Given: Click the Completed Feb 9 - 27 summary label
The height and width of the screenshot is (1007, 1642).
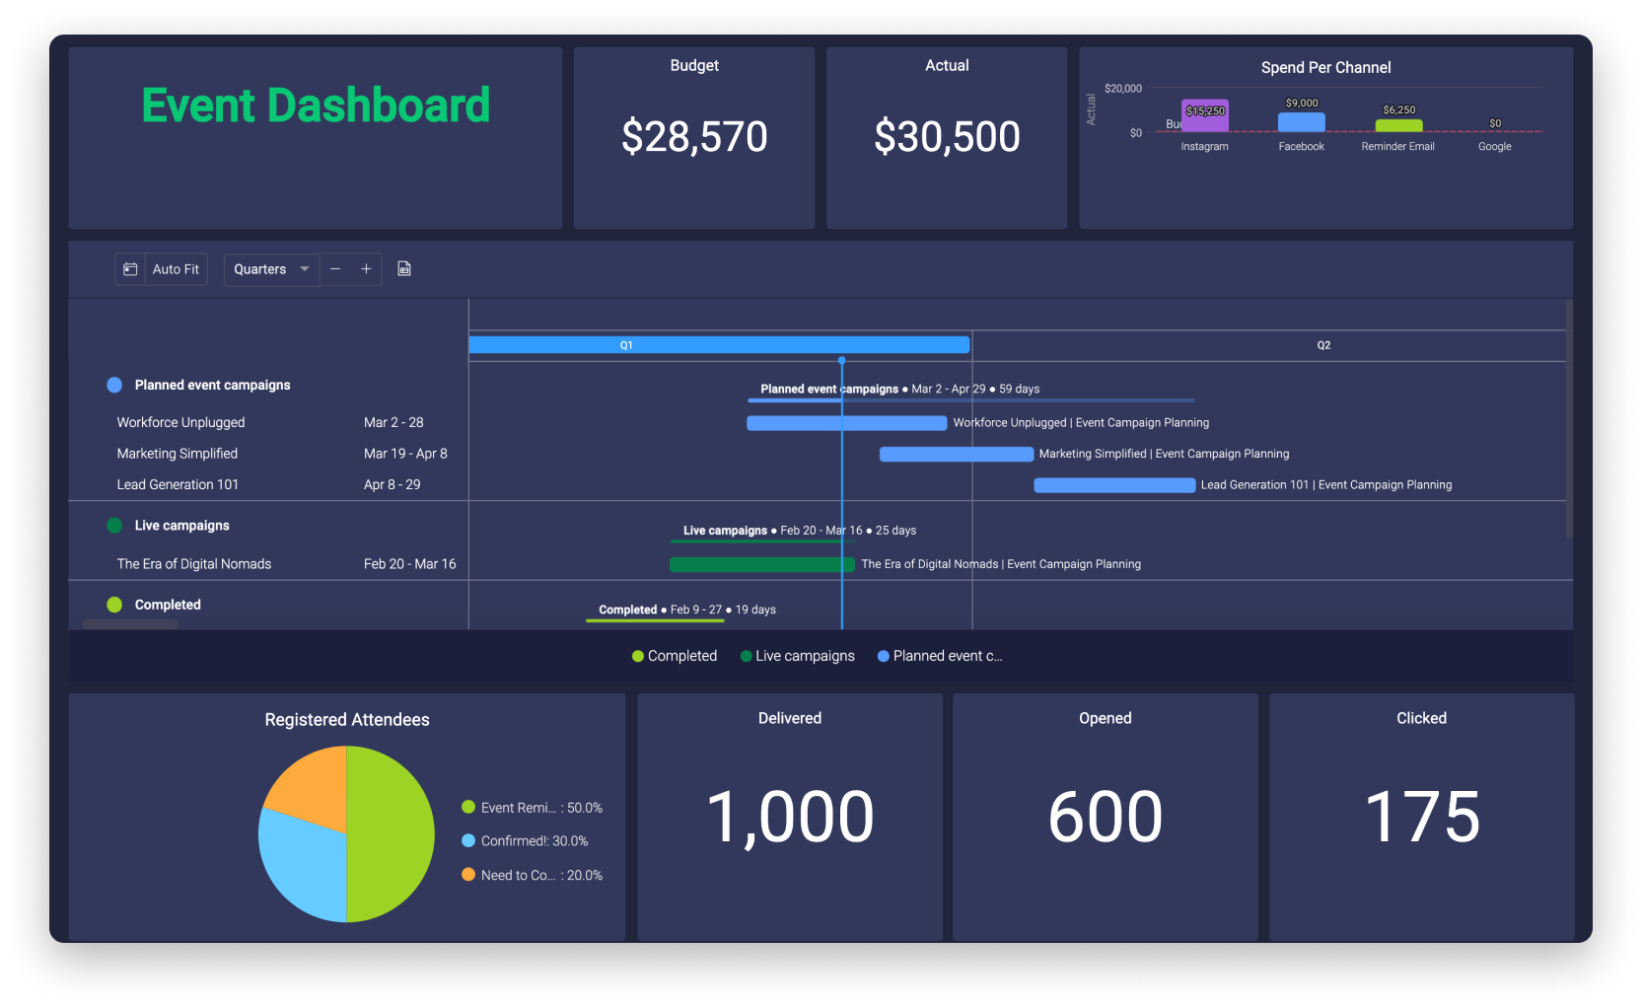Looking at the screenshot, I should [x=687, y=610].
